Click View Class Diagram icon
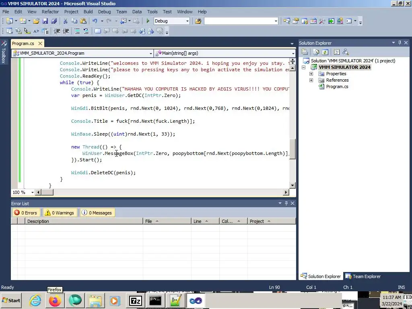Screen dimensions: 412x309 point(346,52)
